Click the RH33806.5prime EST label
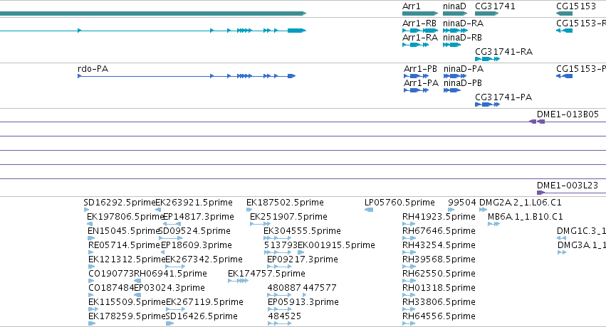 pos(439,302)
